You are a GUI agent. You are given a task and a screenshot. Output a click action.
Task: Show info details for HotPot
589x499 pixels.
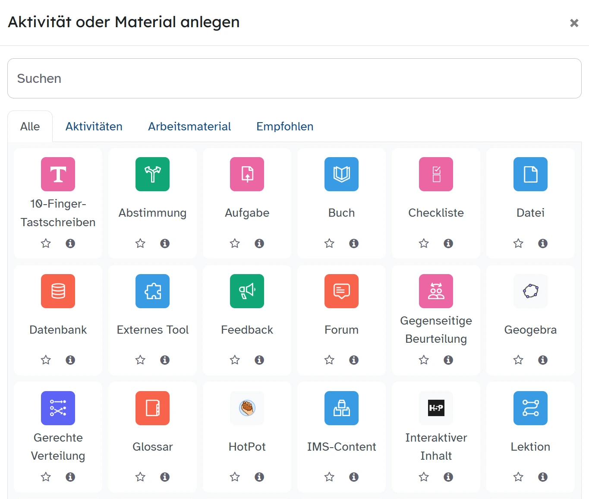click(259, 477)
